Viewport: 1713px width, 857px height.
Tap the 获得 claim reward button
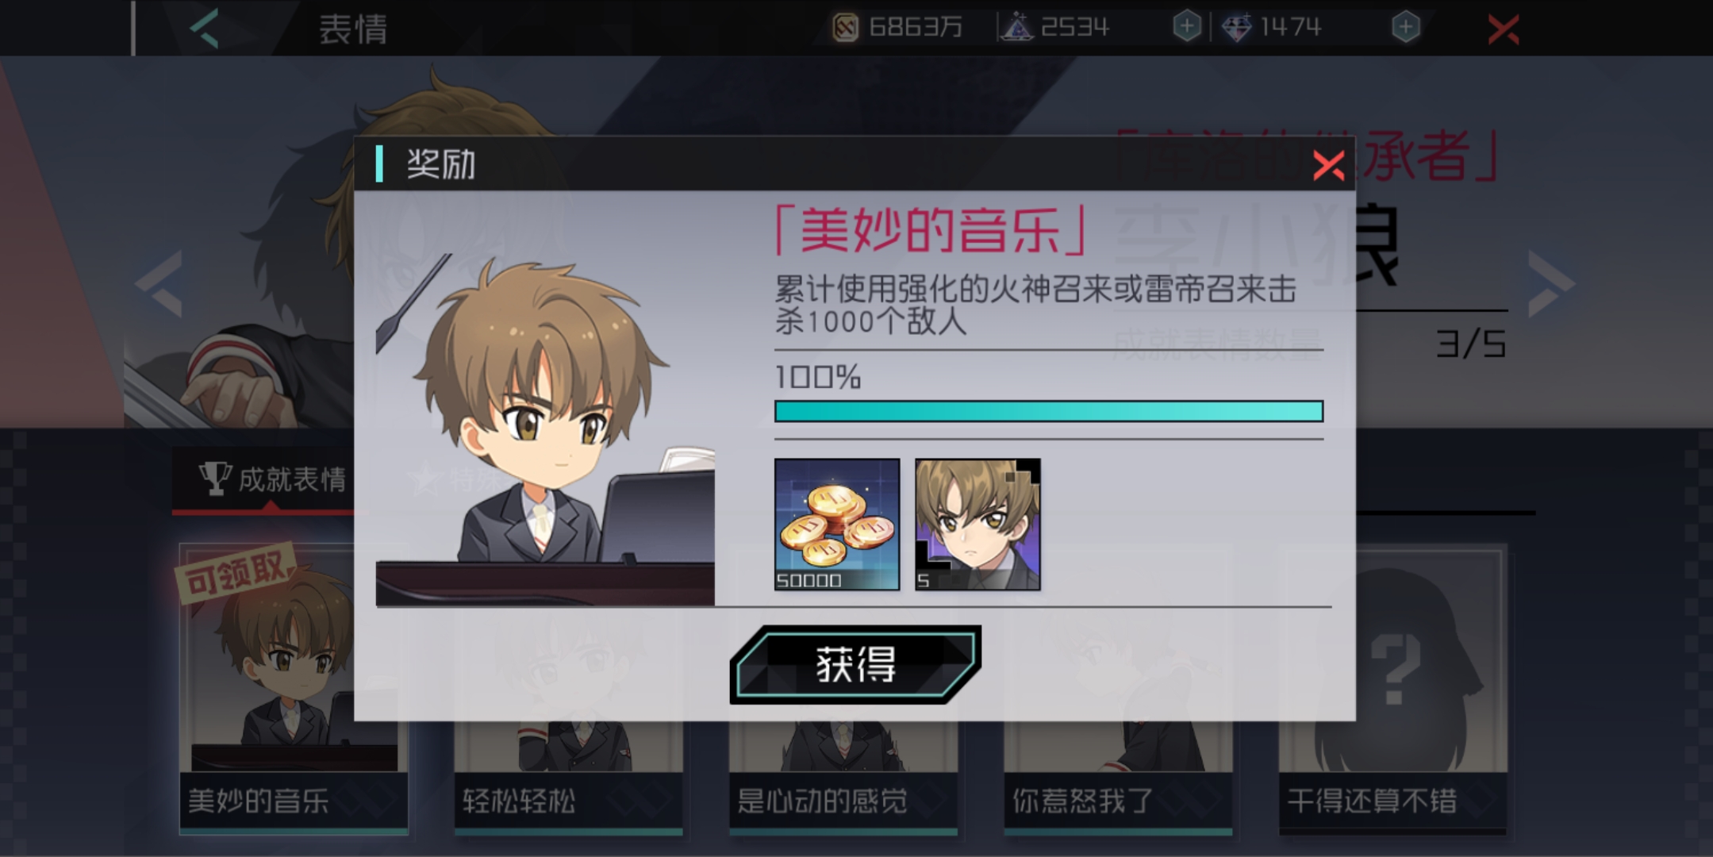[x=855, y=664]
